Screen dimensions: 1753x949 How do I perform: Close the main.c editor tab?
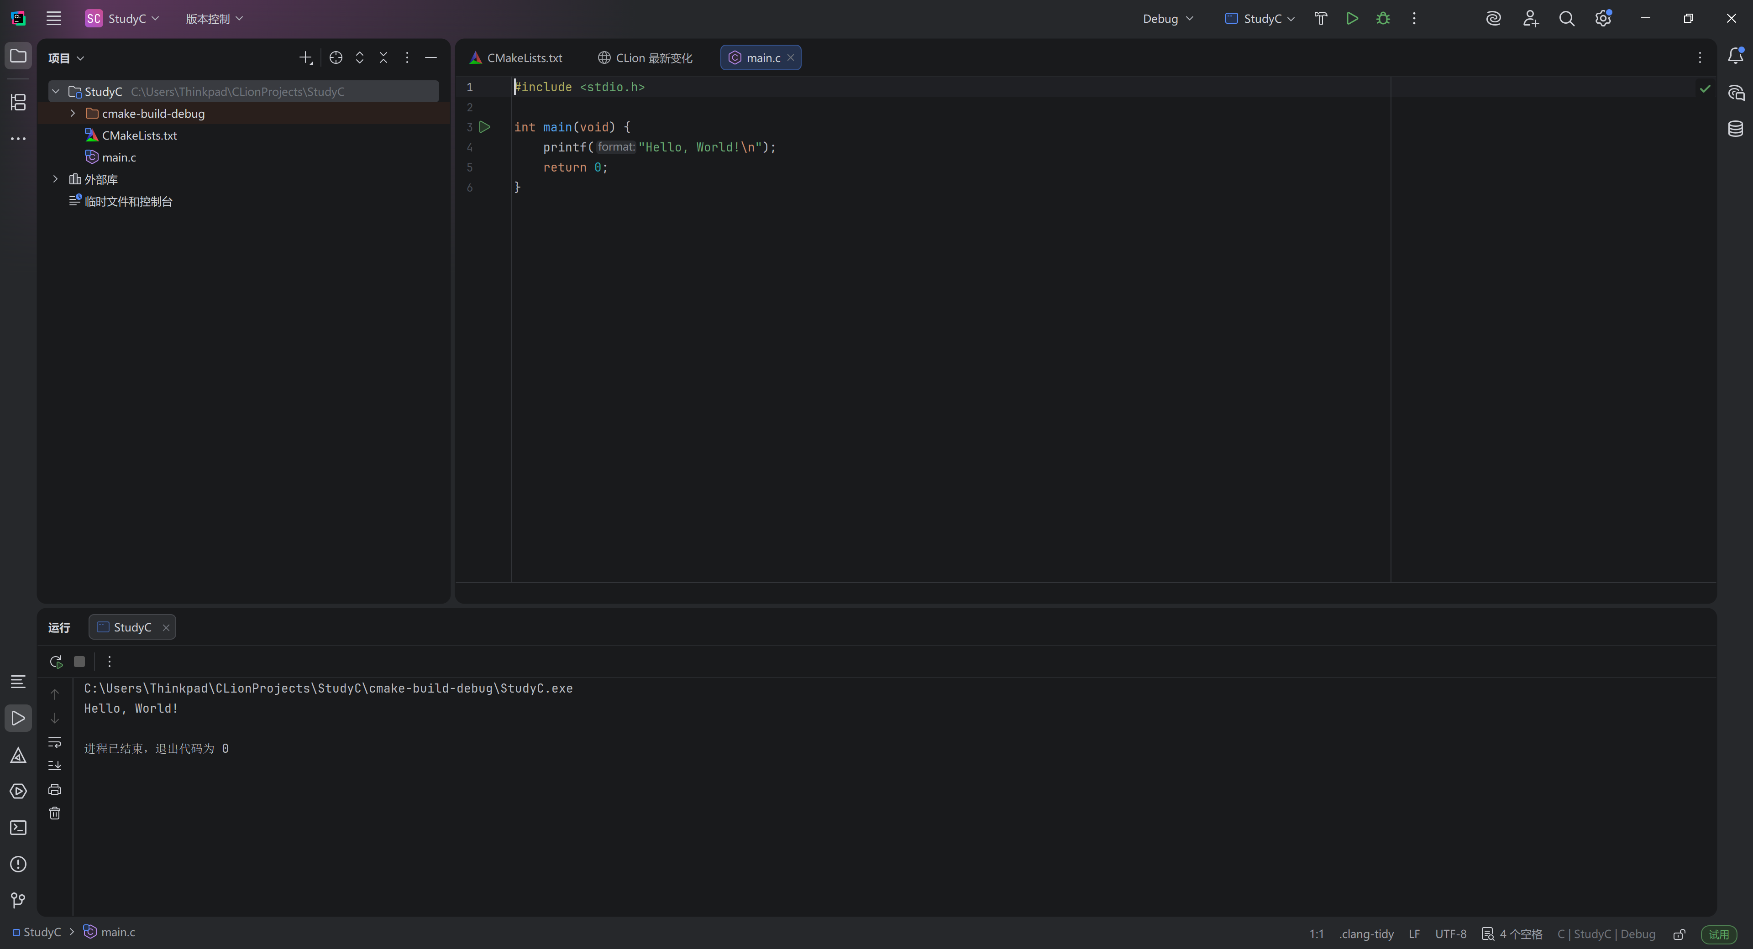coord(791,58)
